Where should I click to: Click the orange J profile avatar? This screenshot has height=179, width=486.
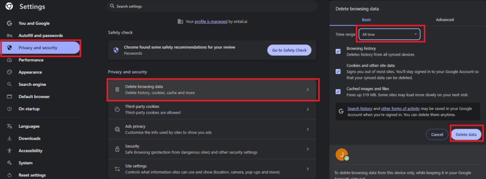[x=342, y=154]
